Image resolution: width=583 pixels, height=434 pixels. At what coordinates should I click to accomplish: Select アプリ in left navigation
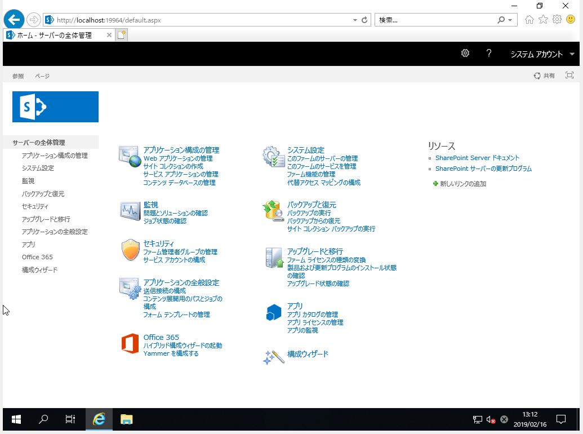pos(28,244)
